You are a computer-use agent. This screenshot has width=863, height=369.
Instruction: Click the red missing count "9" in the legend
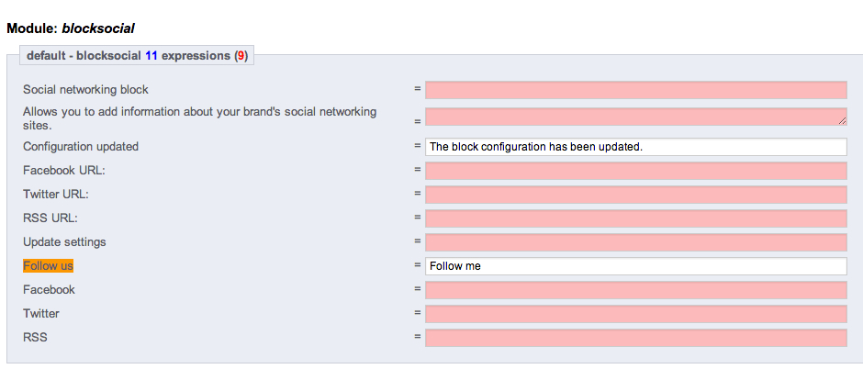241,56
